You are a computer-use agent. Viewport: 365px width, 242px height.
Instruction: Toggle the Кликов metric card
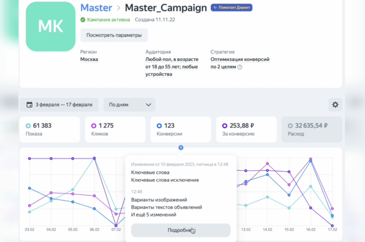115,129
